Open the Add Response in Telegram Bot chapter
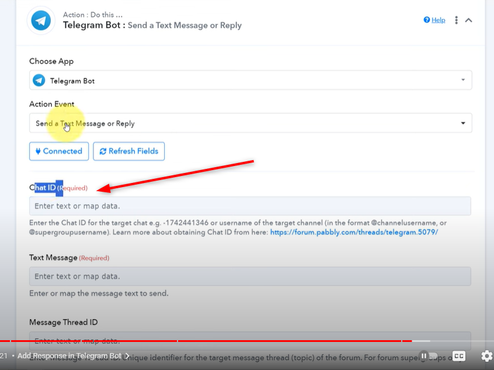The height and width of the screenshot is (370, 494). click(x=74, y=356)
